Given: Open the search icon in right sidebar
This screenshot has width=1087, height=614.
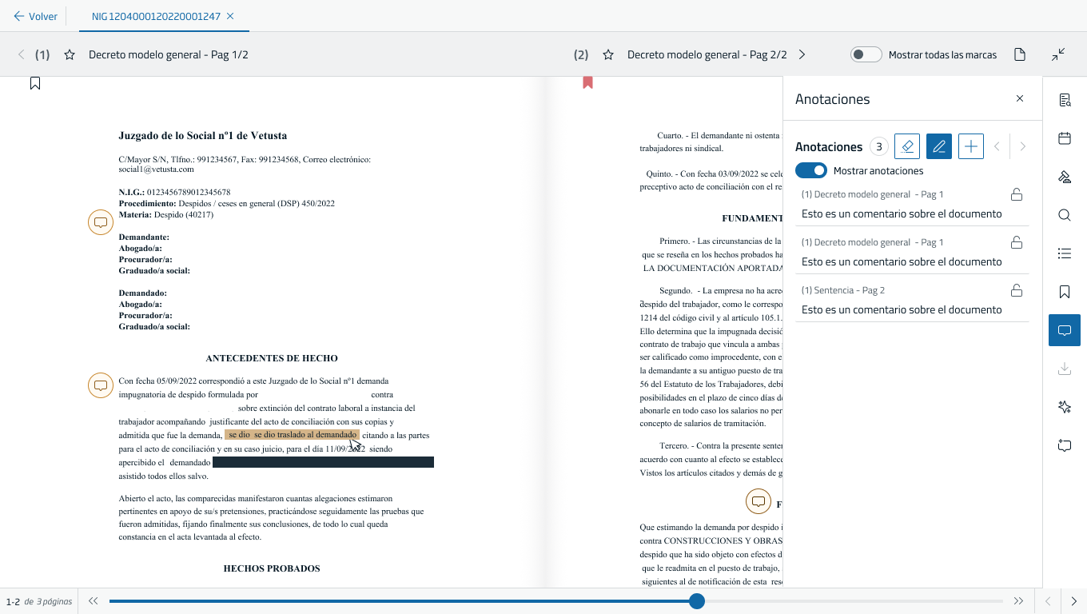Looking at the screenshot, I should point(1064,215).
